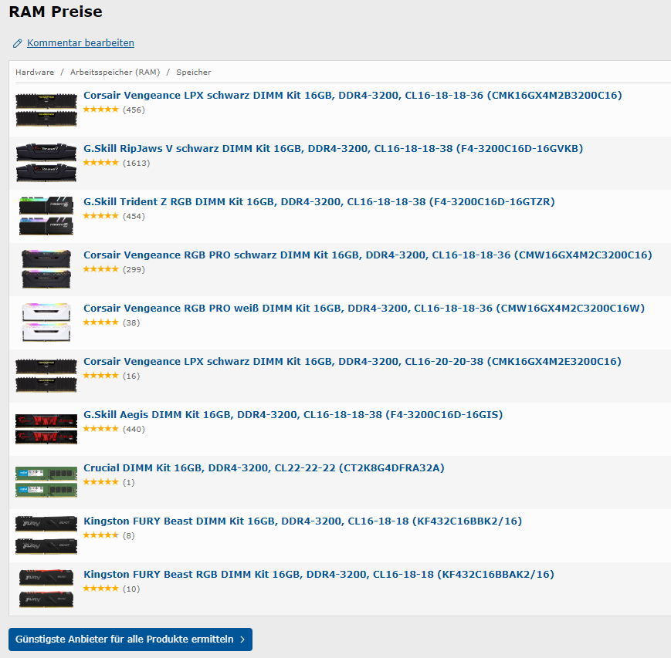Open Kingston FURY Beast RGB KF432C16BBAK2/16 link
The image size is (671, 658).
319,574
